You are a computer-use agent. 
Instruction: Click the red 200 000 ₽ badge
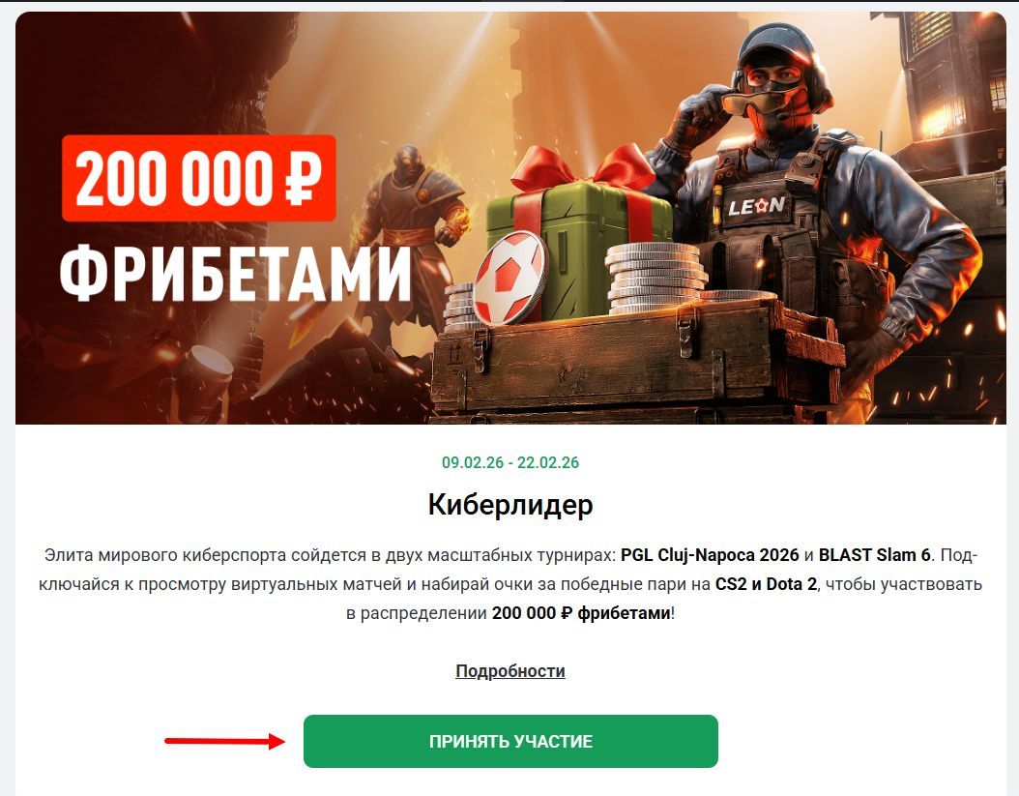coord(199,178)
